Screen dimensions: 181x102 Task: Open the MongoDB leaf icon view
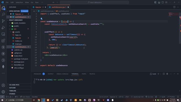tap(3, 67)
